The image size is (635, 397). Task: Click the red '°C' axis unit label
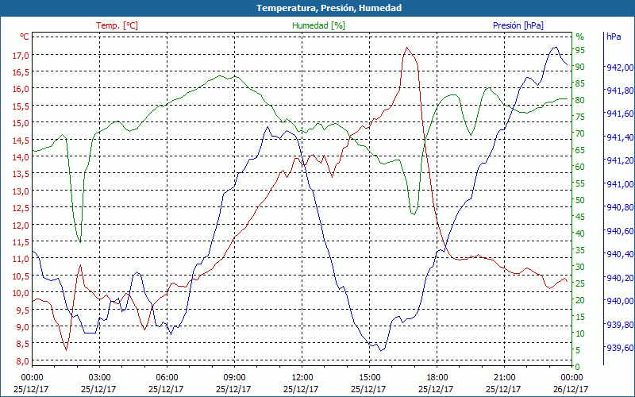(25, 37)
